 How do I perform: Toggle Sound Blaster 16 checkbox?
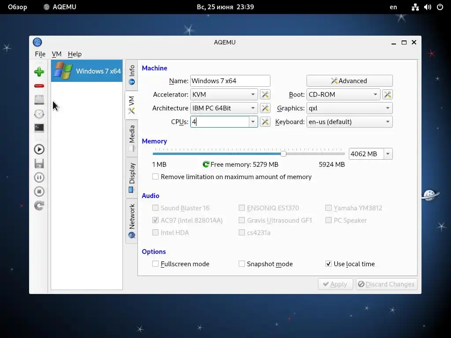click(155, 208)
